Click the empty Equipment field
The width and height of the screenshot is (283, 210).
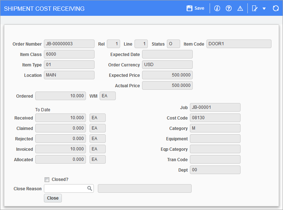point(215,139)
